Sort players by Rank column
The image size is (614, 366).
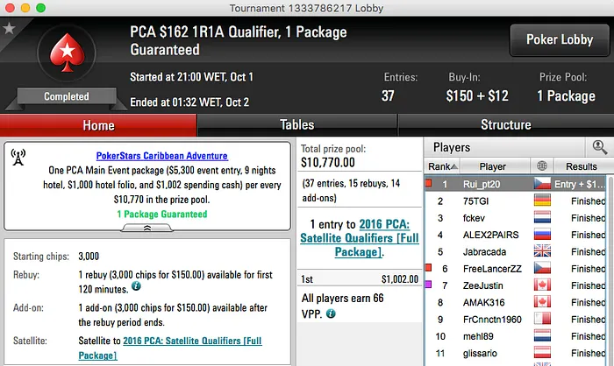click(x=439, y=166)
